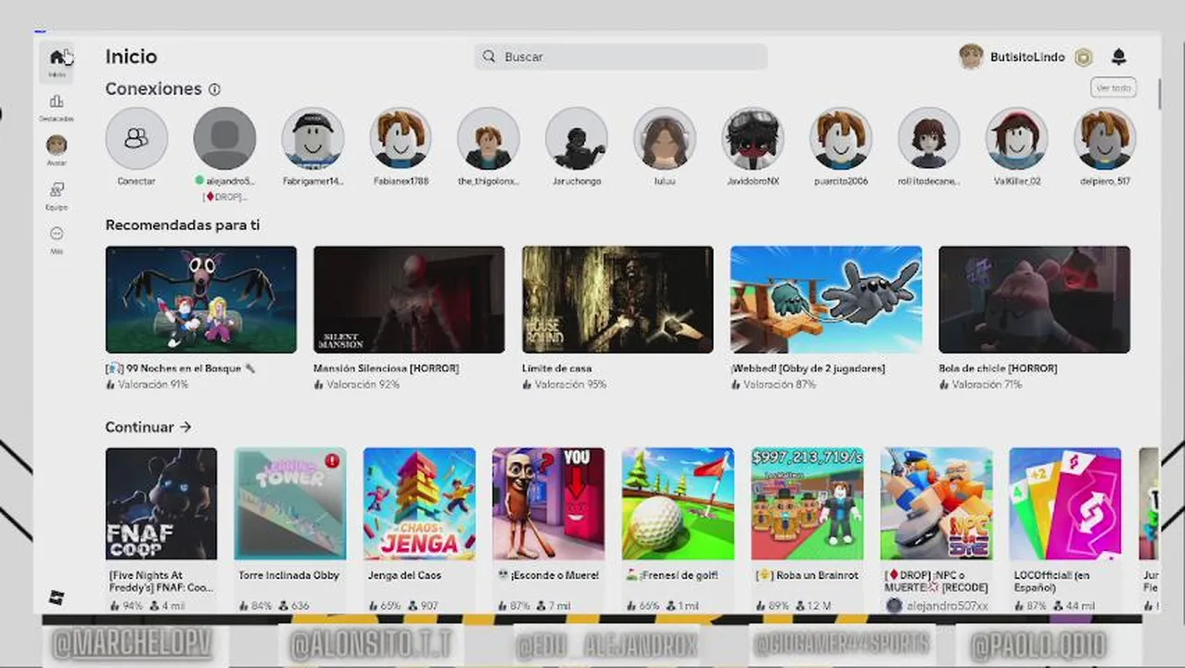The height and width of the screenshot is (668, 1185).
Task: Open Bola de chicle [HORROR] thumbnail
Action: [x=1034, y=300]
